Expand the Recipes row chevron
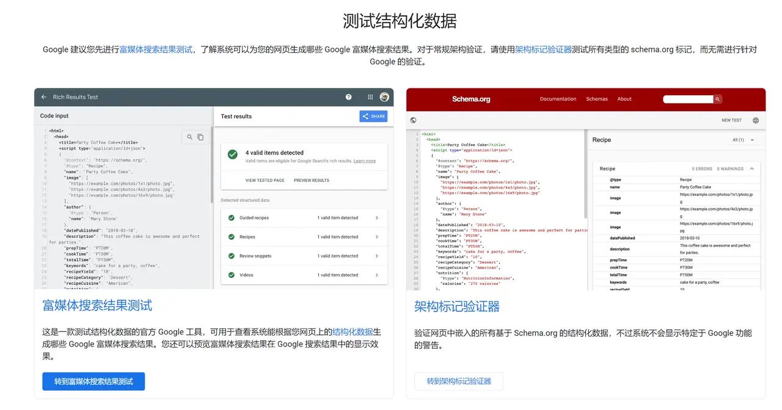The image size is (782, 410). (x=376, y=237)
